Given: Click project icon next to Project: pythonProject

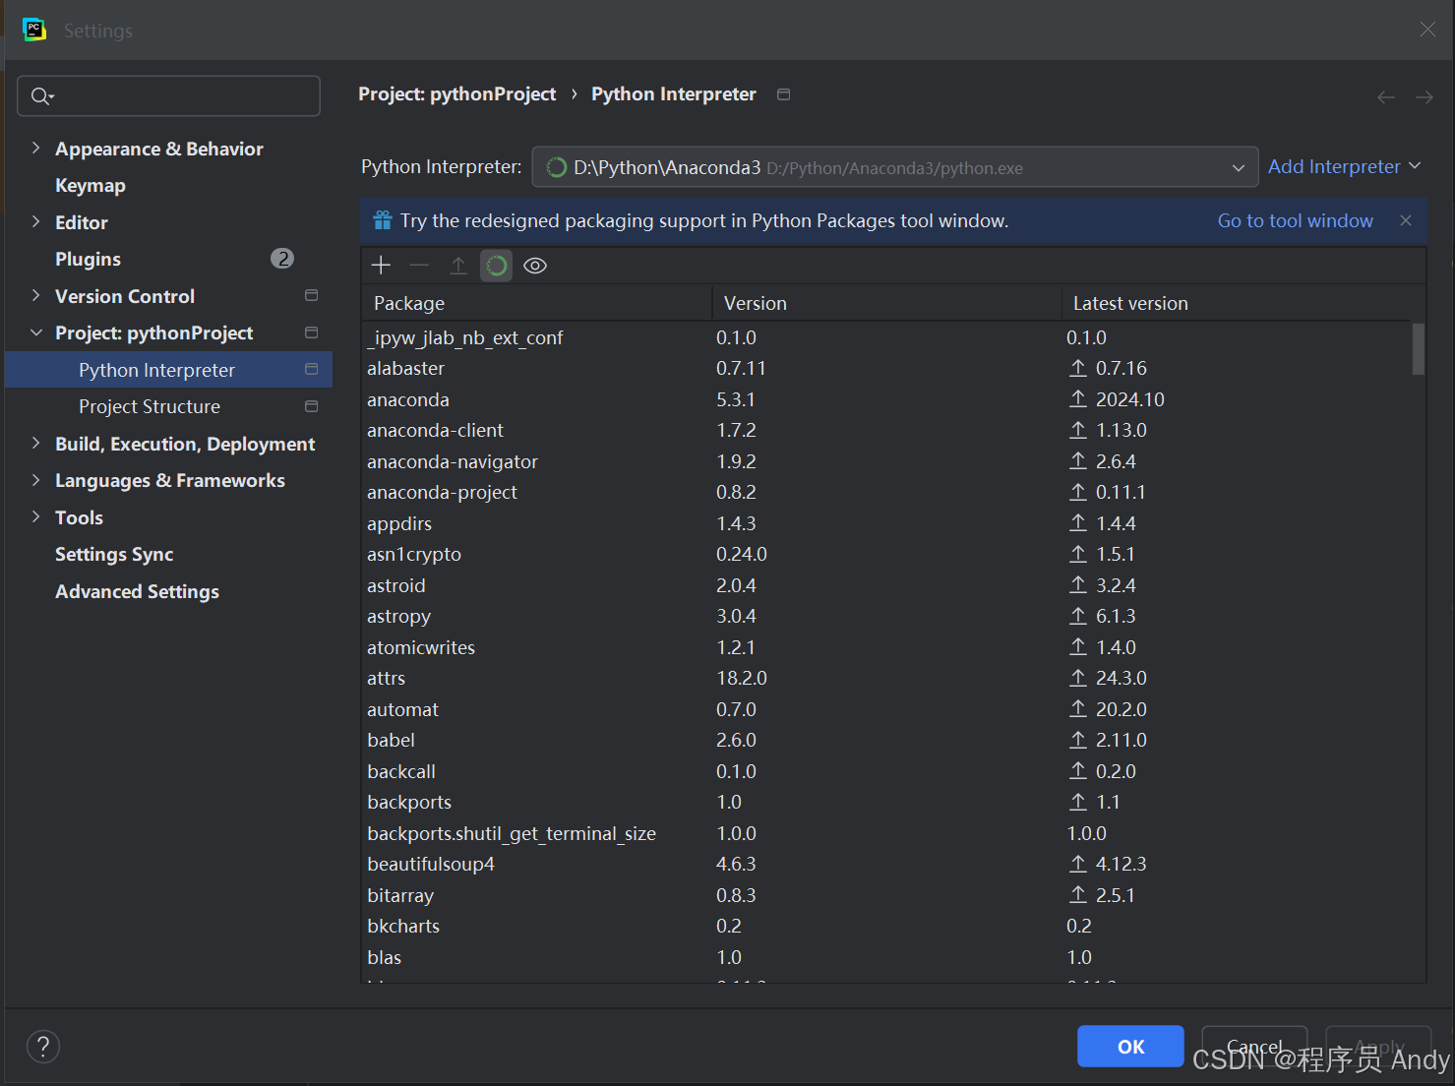Looking at the screenshot, I should point(312,332).
